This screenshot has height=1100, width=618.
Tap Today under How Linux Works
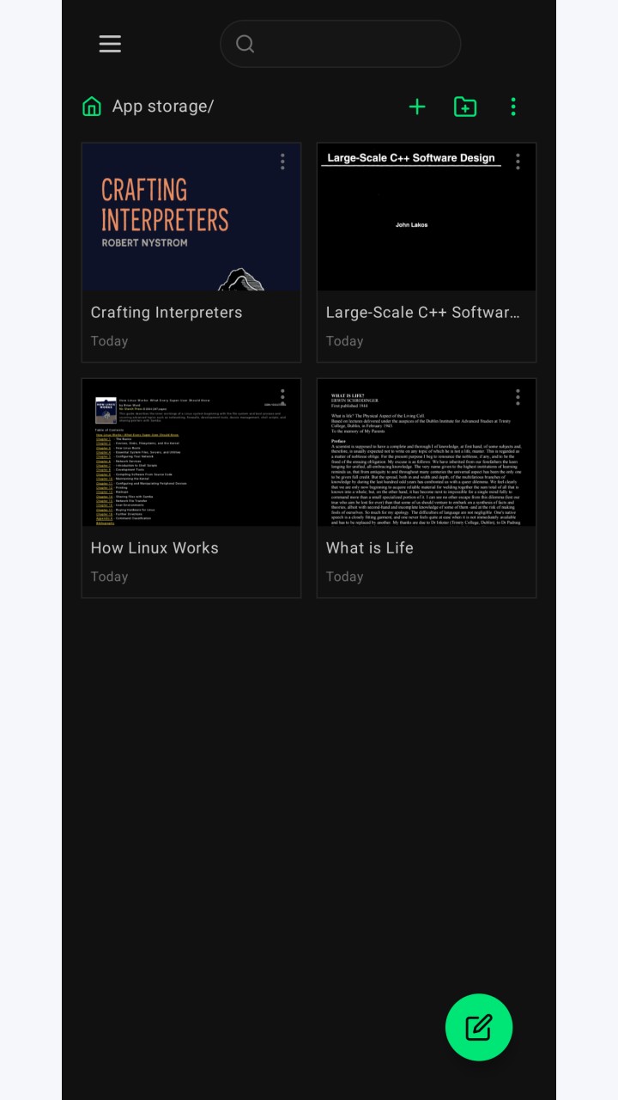coord(109,577)
